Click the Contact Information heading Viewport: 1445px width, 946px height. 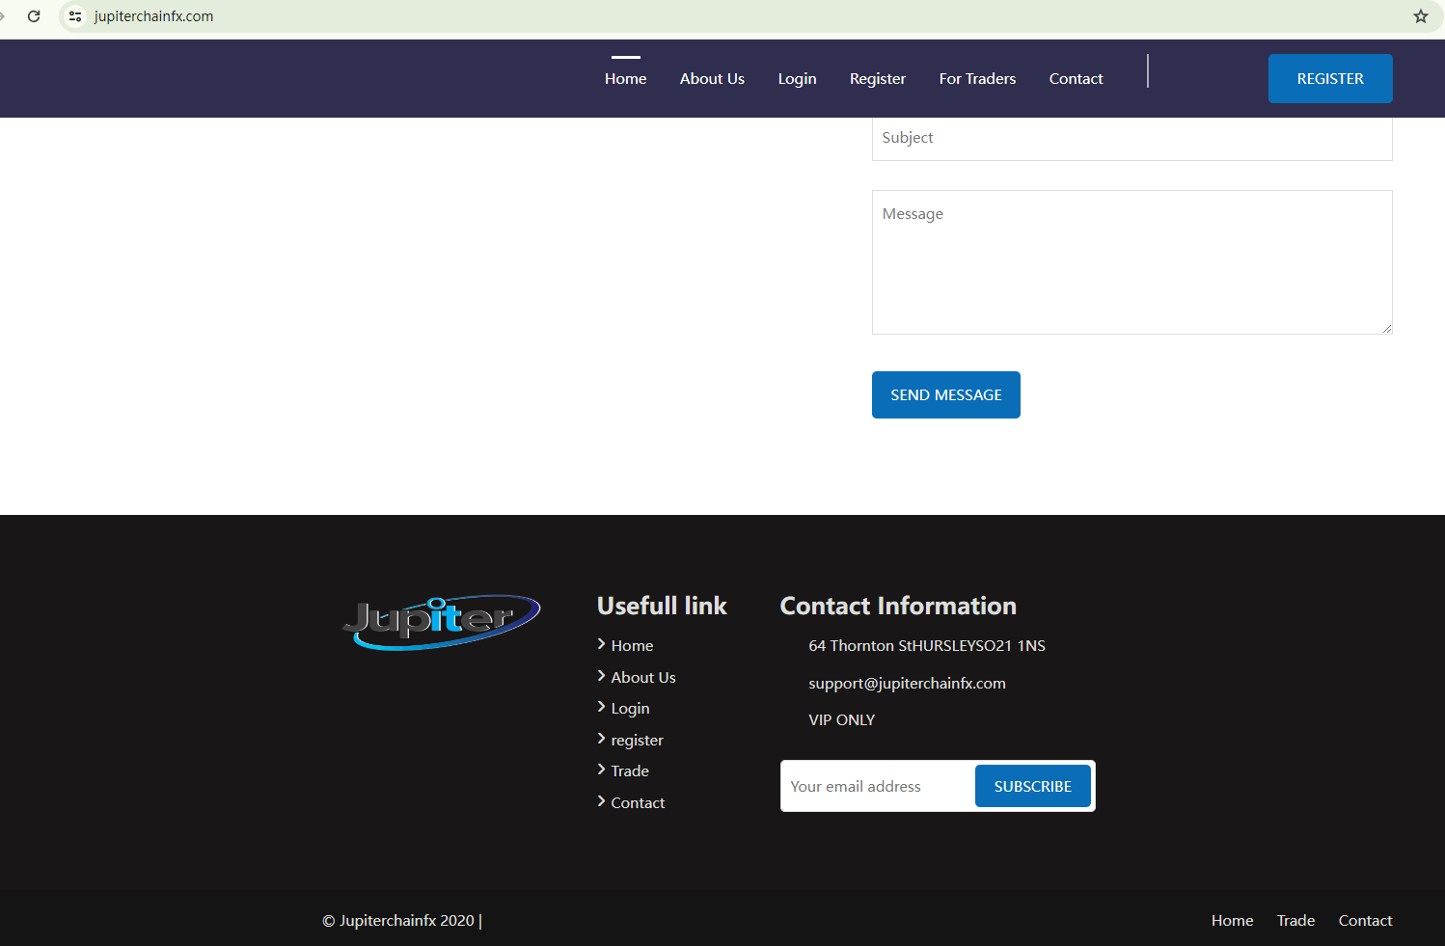point(898,606)
